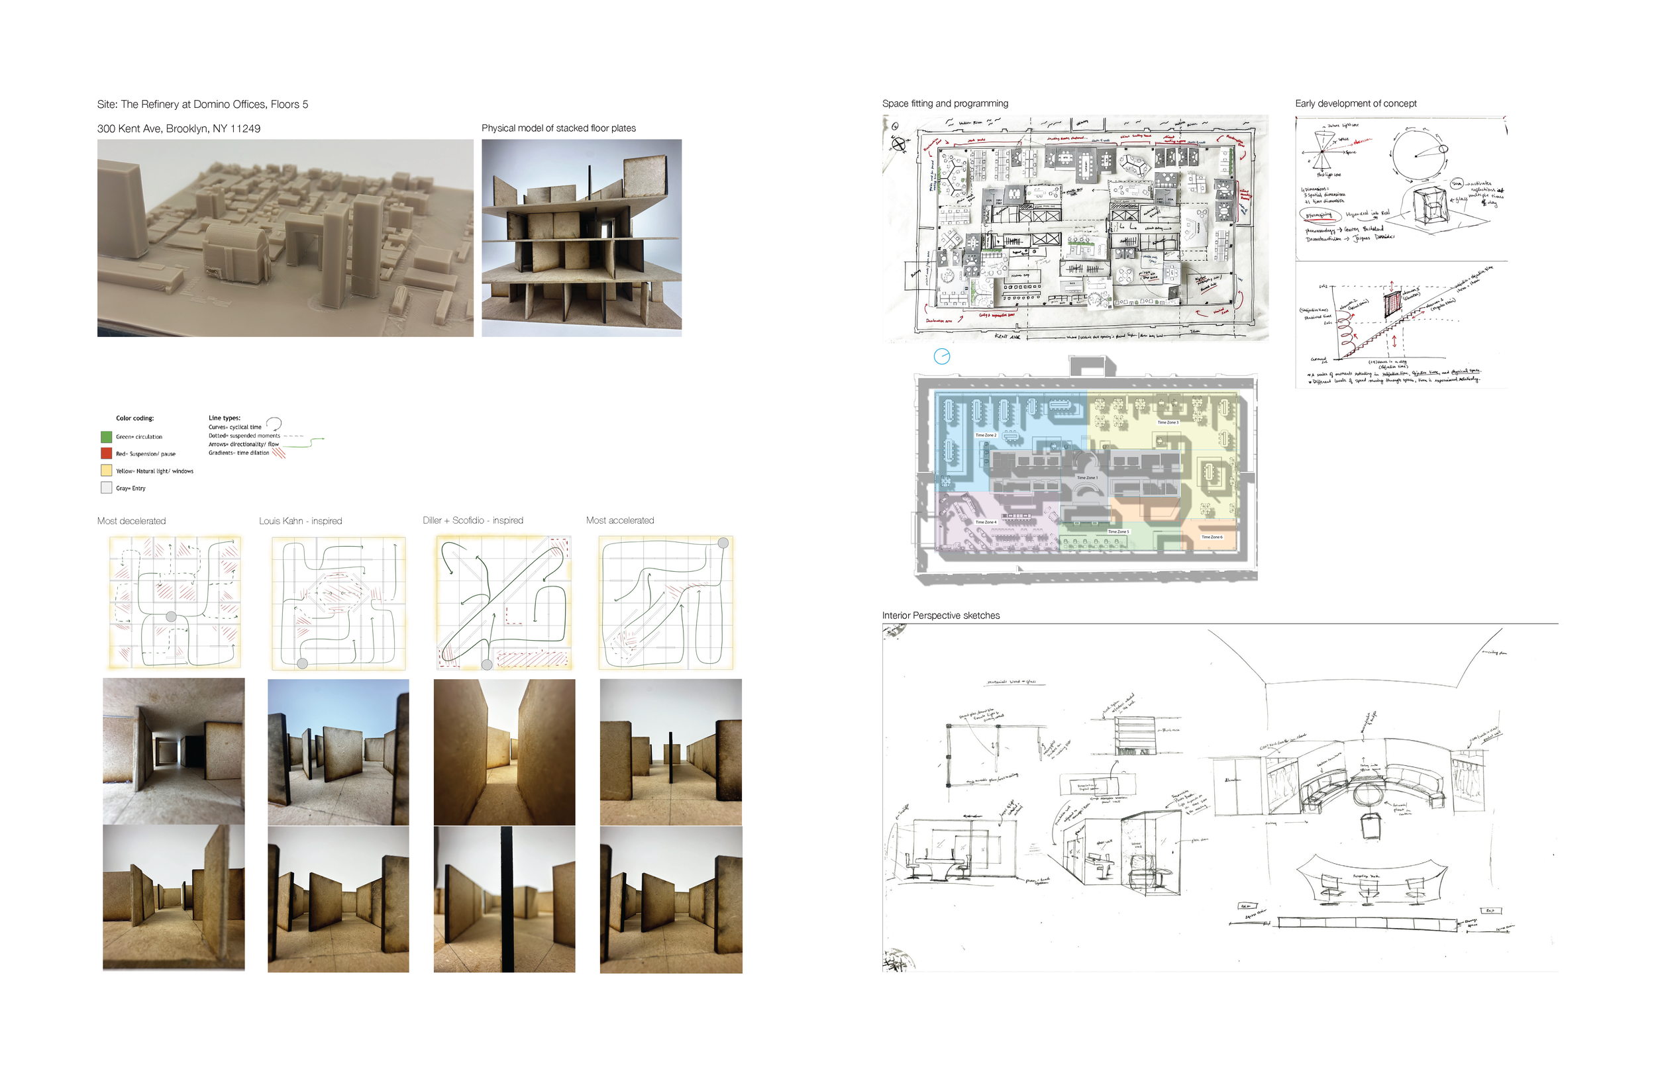Click the curved cyclical time arrow in legend
Screen dimensions: 1656x1071
(x=275, y=424)
